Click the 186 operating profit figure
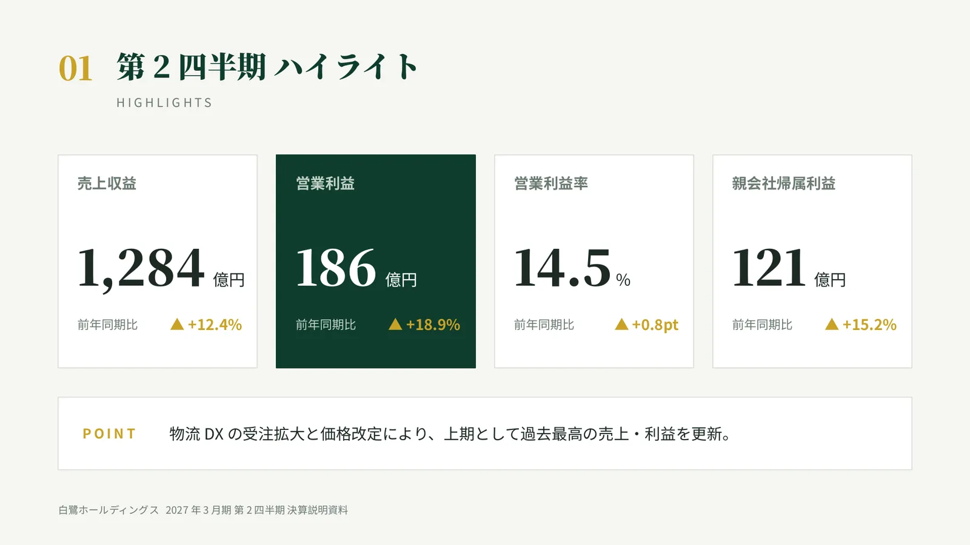 click(x=336, y=268)
